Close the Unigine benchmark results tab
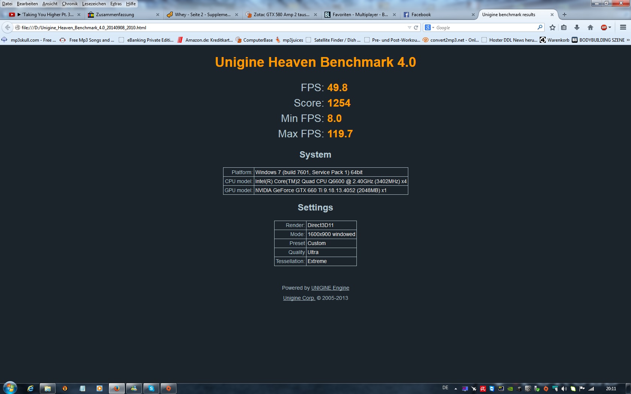Viewport: 631px width, 394px height. (552, 15)
